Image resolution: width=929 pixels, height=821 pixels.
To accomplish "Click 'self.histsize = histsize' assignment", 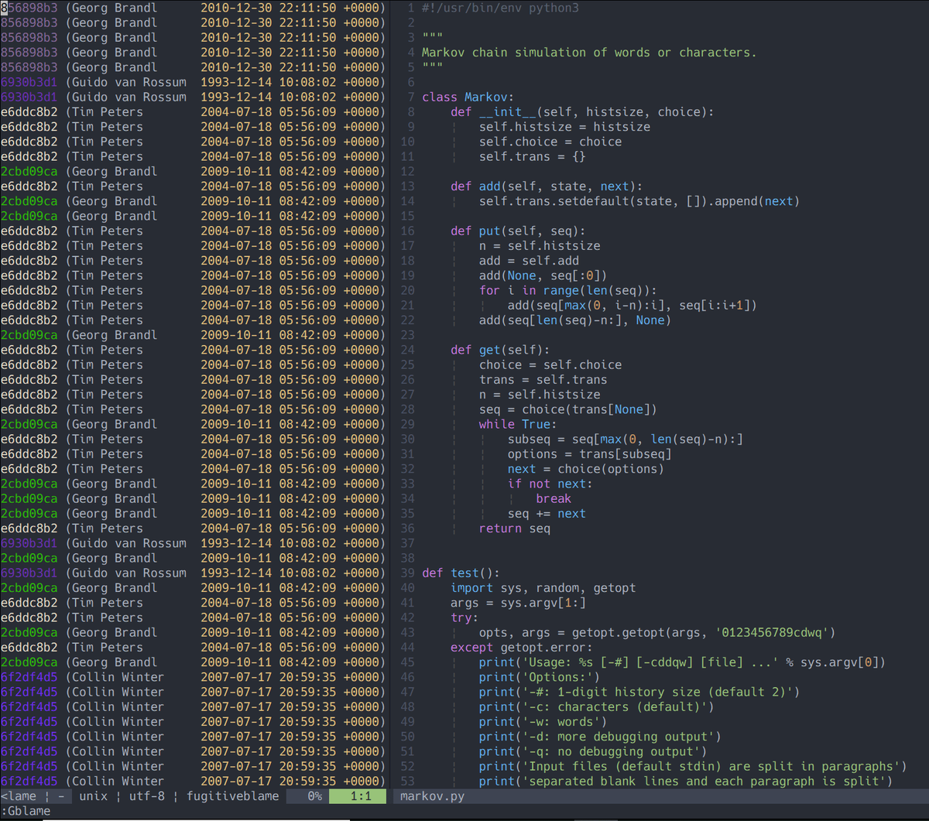I will (564, 127).
